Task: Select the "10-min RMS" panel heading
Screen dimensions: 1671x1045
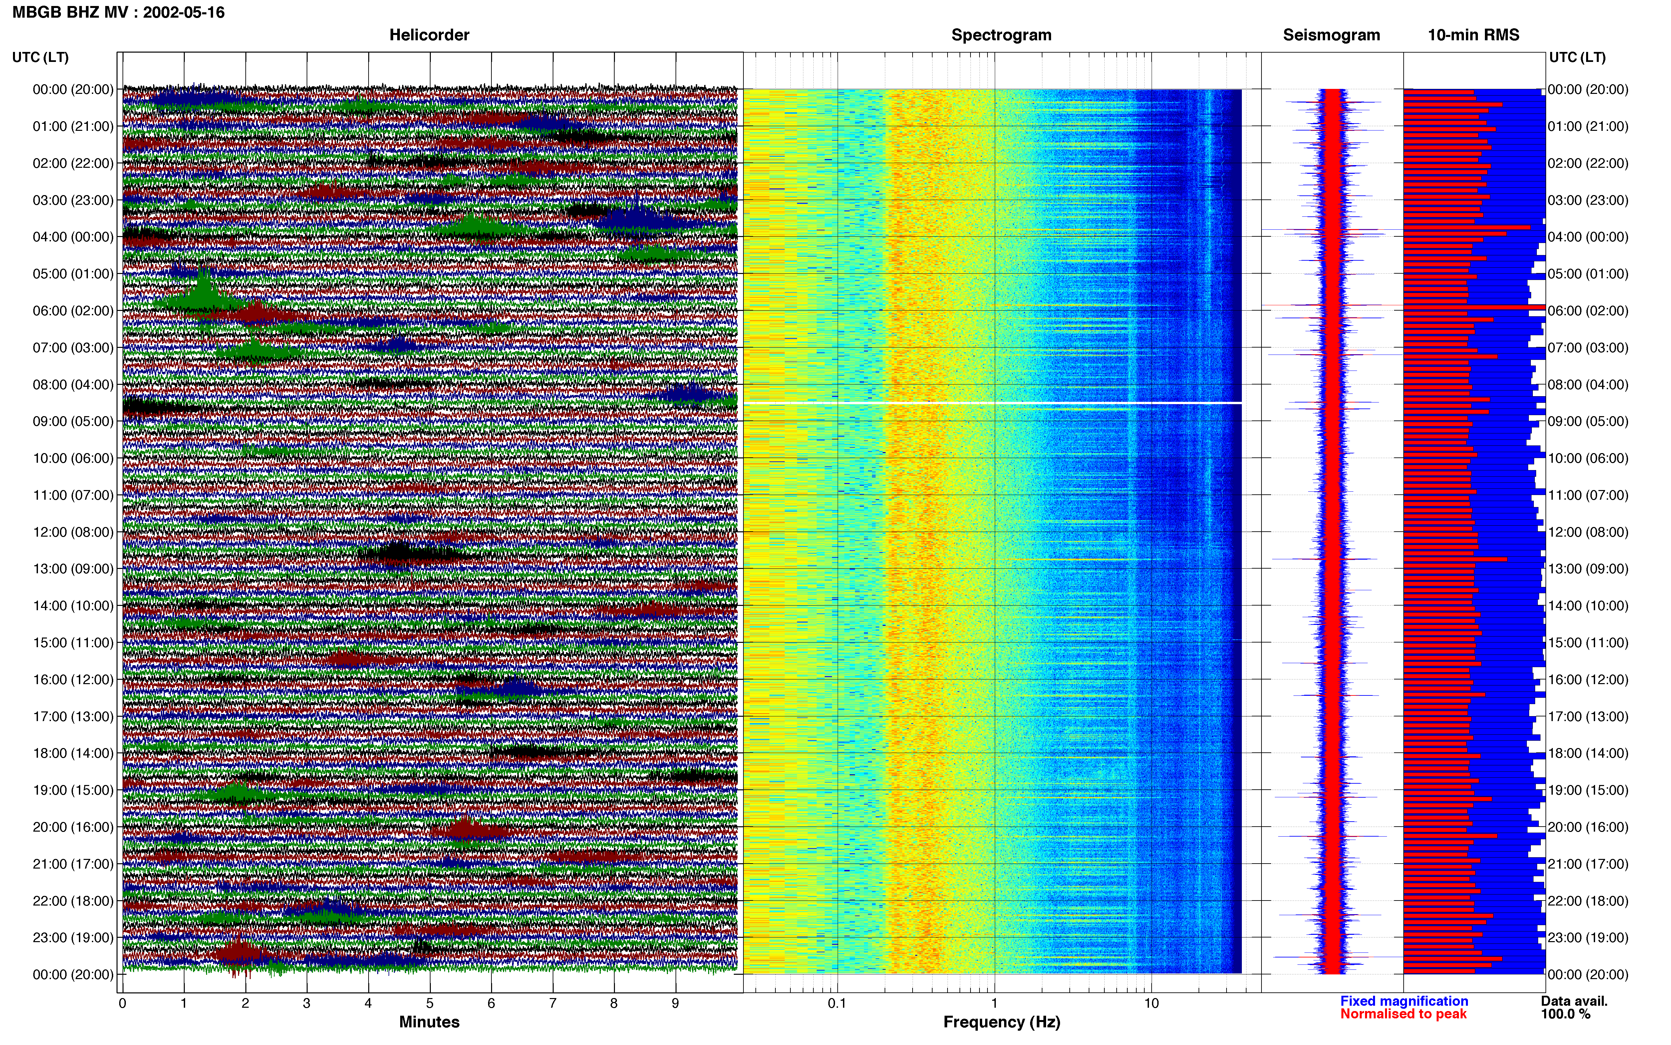Action: (1473, 35)
